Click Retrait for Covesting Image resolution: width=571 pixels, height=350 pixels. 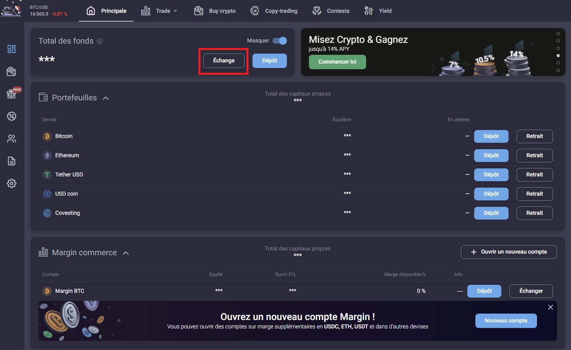(x=535, y=213)
